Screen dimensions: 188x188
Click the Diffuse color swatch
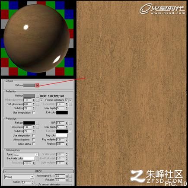click(x=29, y=85)
